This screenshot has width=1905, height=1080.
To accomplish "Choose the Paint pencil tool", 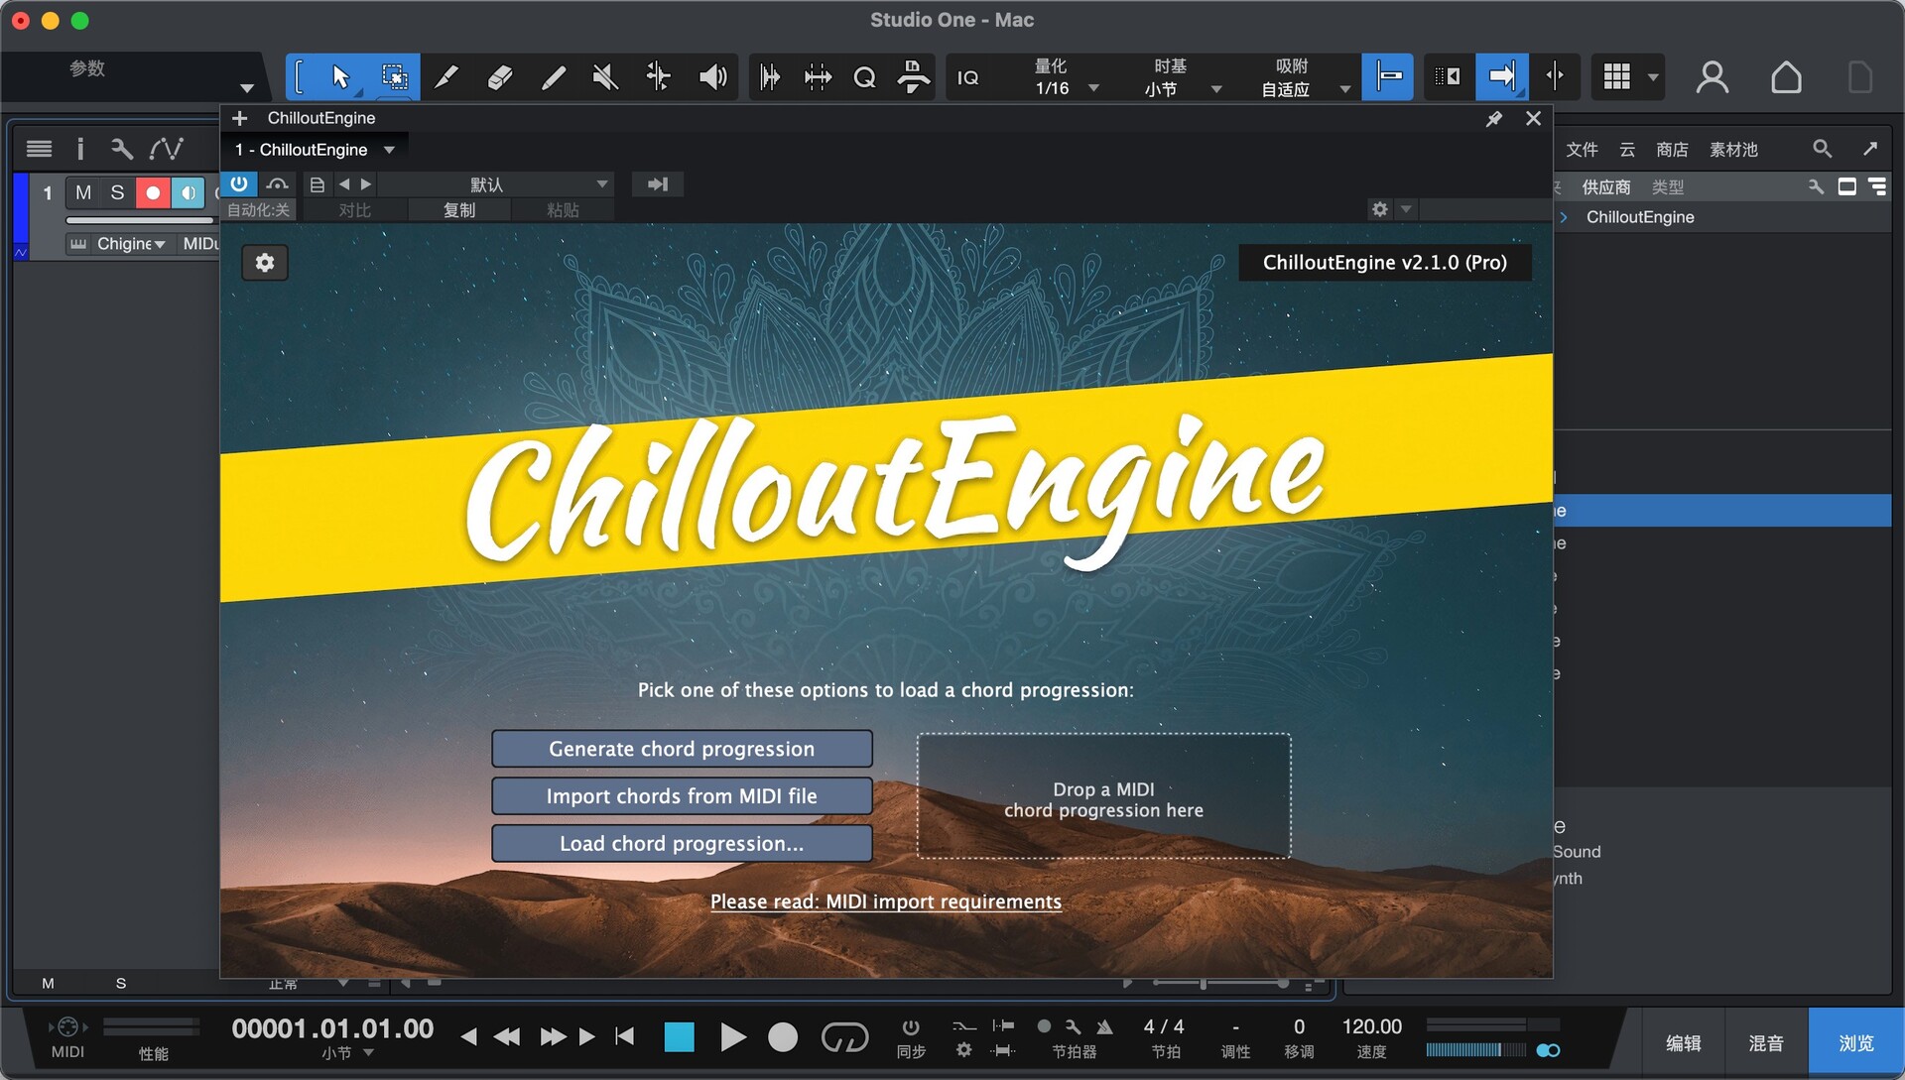I will click(x=446, y=76).
